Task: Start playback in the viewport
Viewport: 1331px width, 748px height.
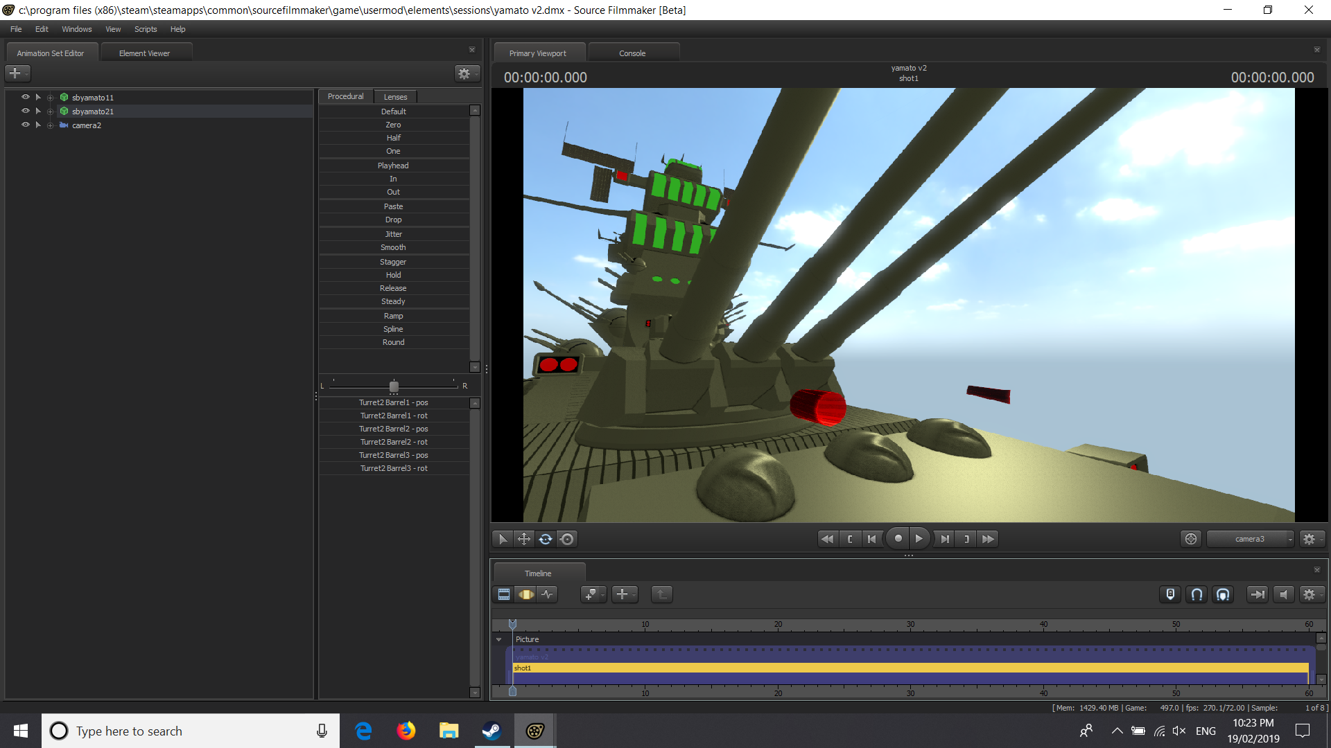Action: tap(919, 538)
